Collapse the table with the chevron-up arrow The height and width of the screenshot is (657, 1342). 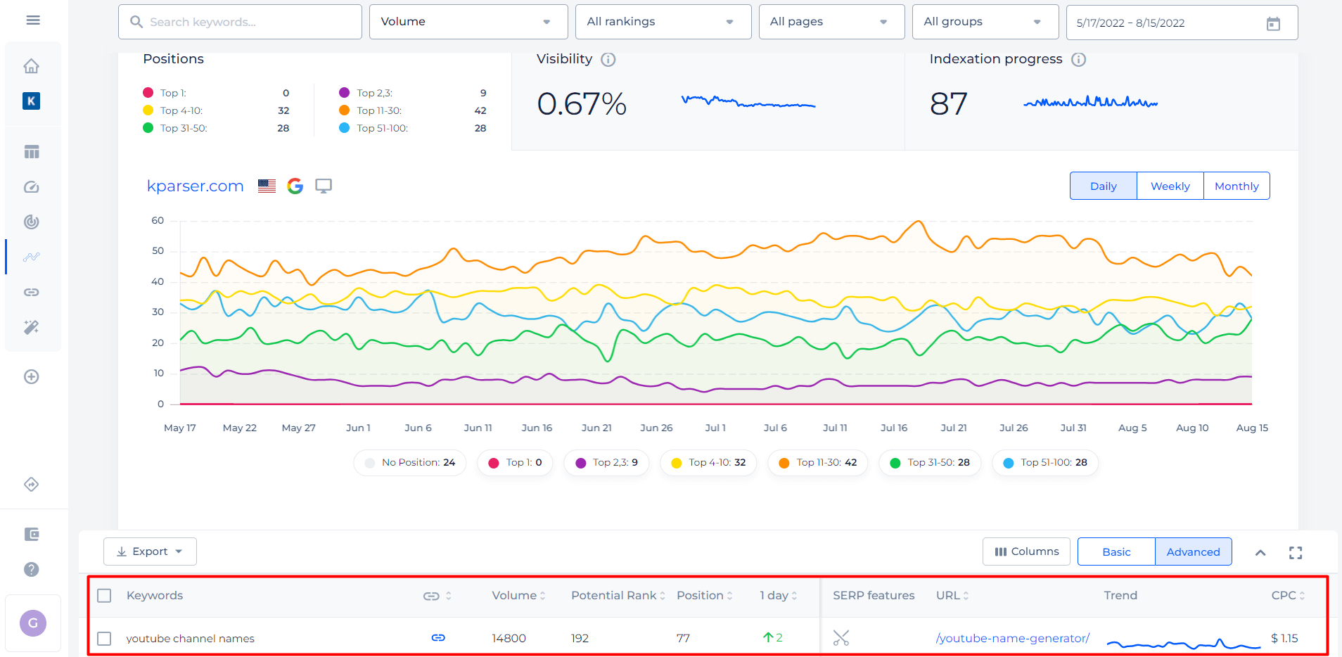click(1260, 553)
